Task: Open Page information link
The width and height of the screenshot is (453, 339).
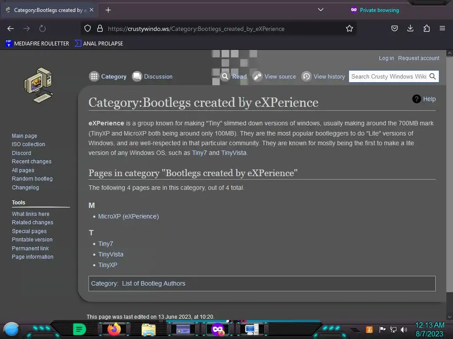Action: pyautogui.click(x=32, y=256)
